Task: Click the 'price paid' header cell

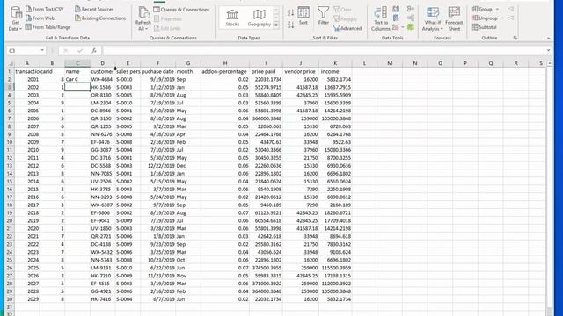Action: tap(266, 72)
